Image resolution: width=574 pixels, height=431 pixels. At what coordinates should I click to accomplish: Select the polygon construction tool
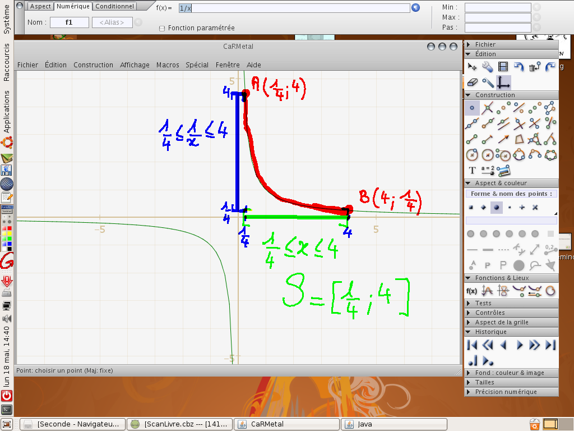point(520,139)
